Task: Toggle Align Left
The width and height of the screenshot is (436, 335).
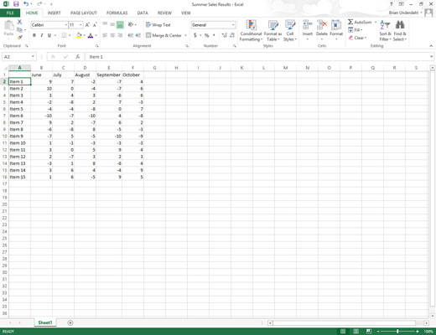Action: pos(105,35)
